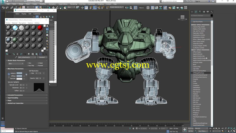The width and height of the screenshot is (236, 133).
Task: Open the Display tab in command panel
Action: tap(208, 12)
